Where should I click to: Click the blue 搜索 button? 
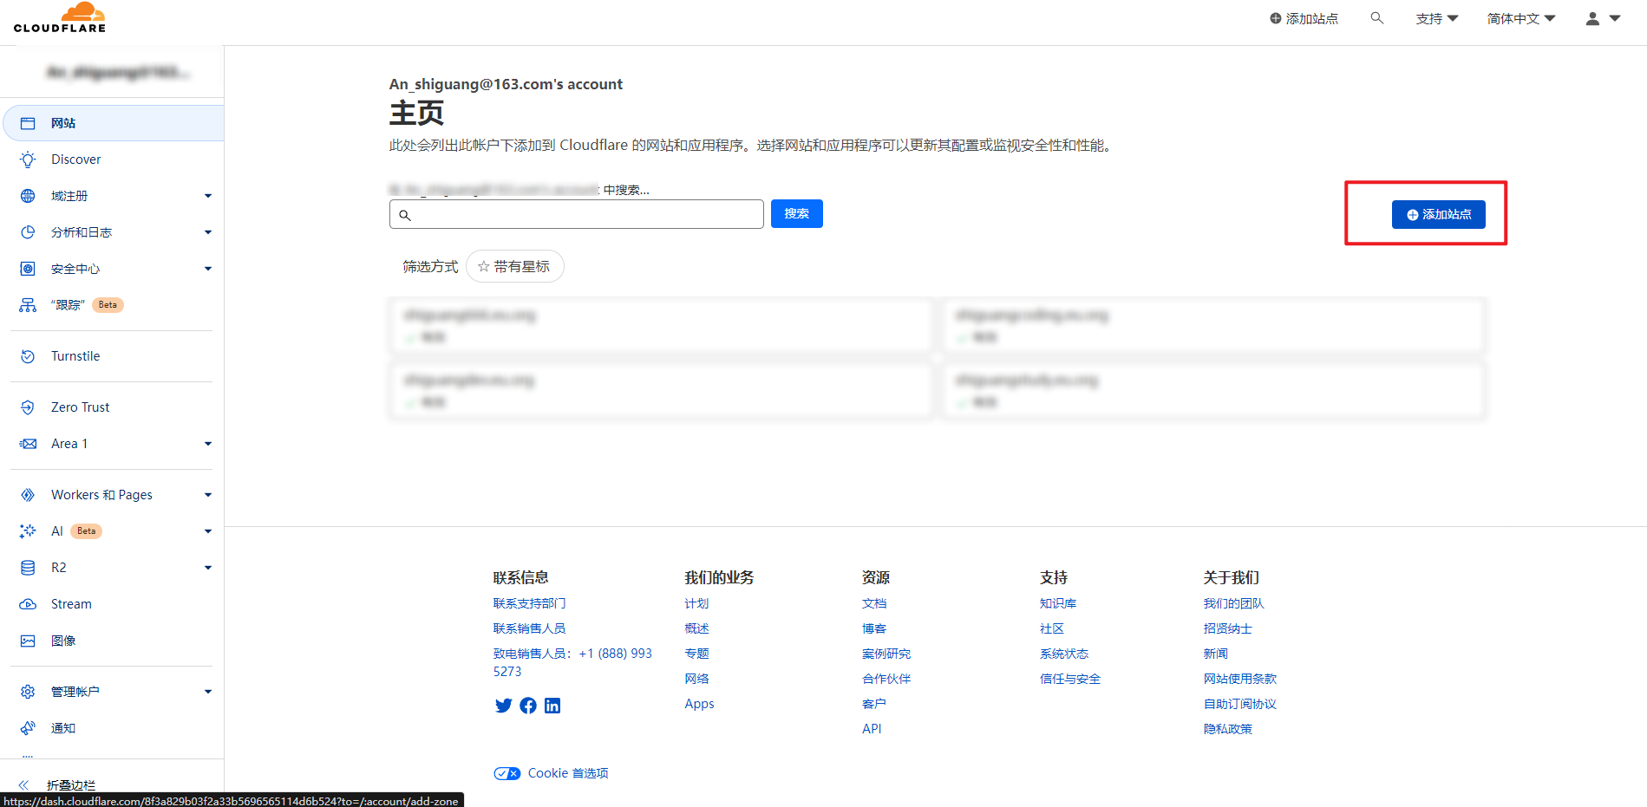tap(797, 213)
